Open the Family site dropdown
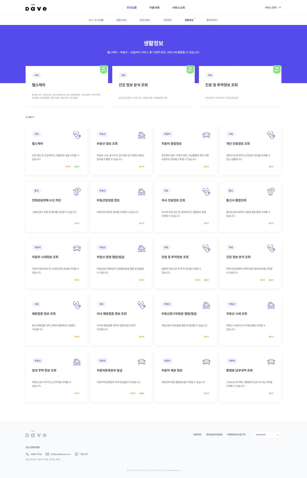The width and height of the screenshot is (307, 478). [x=267, y=435]
